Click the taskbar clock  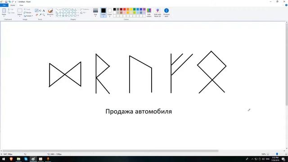pos(275,159)
